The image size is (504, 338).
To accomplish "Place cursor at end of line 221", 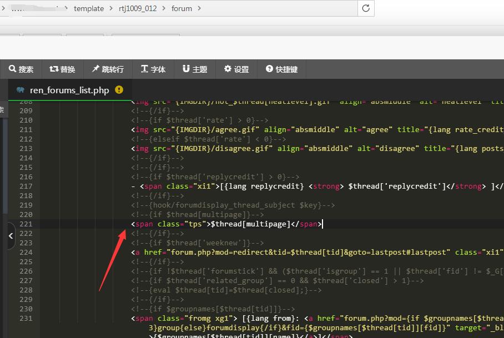I will click(322, 224).
